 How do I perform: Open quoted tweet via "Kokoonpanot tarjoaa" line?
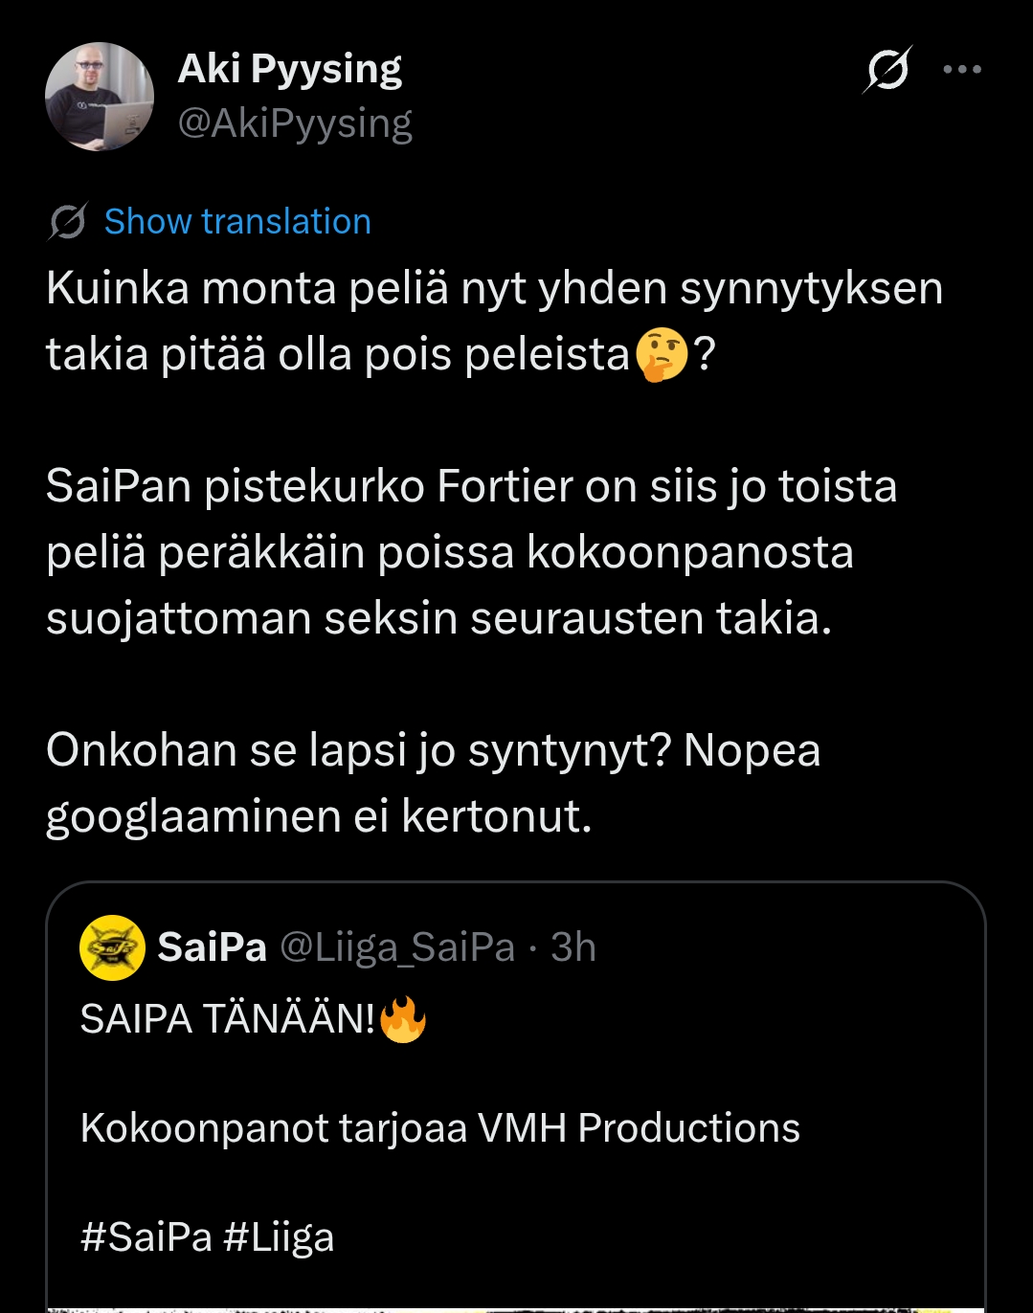439,1128
